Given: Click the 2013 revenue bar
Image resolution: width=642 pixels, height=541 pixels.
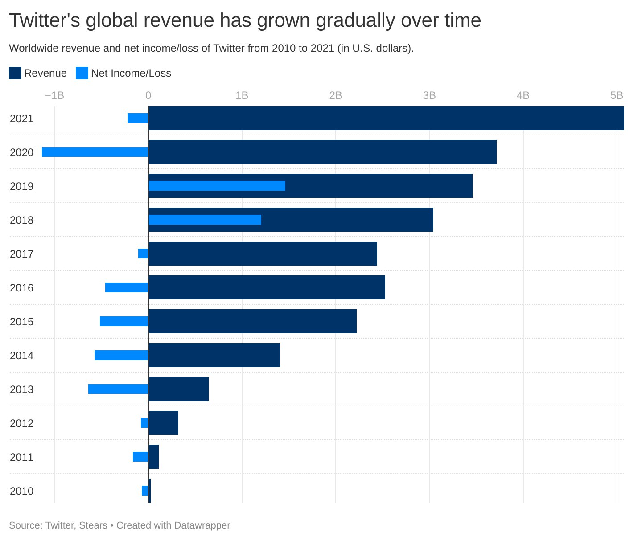Looking at the screenshot, I should [x=178, y=389].
